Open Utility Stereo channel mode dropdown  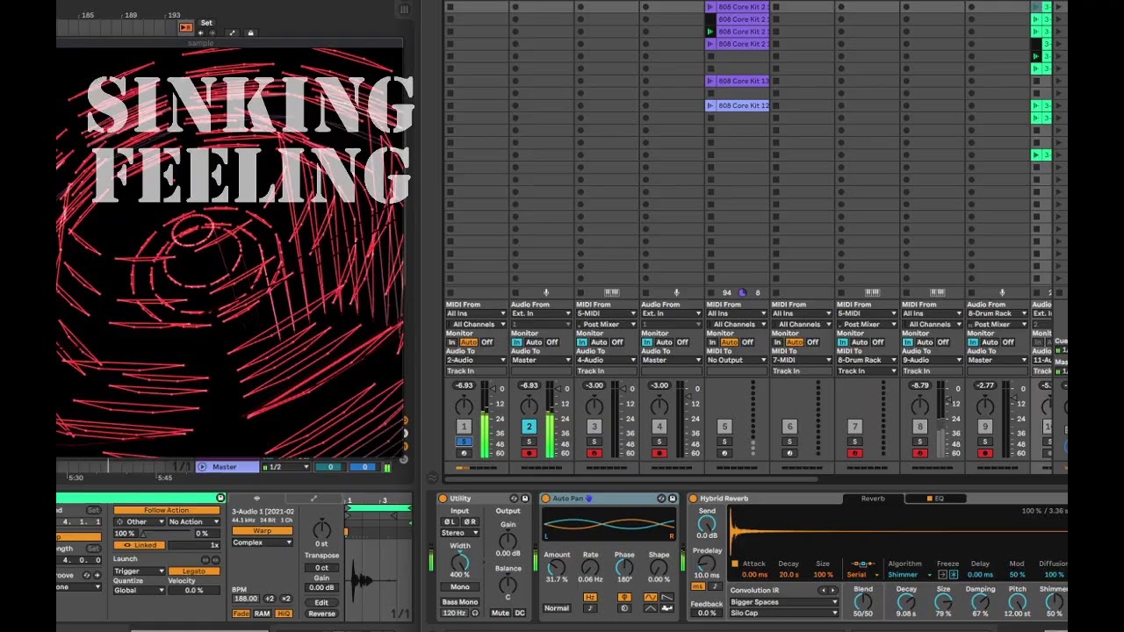click(x=459, y=533)
